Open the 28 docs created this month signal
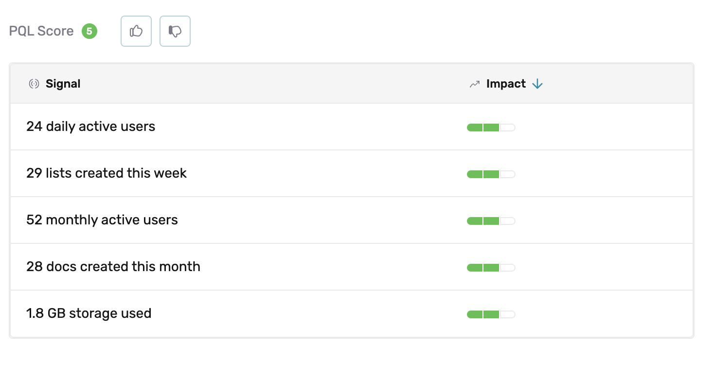This screenshot has width=713, height=367. pyautogui.click(x=113, y=267)
